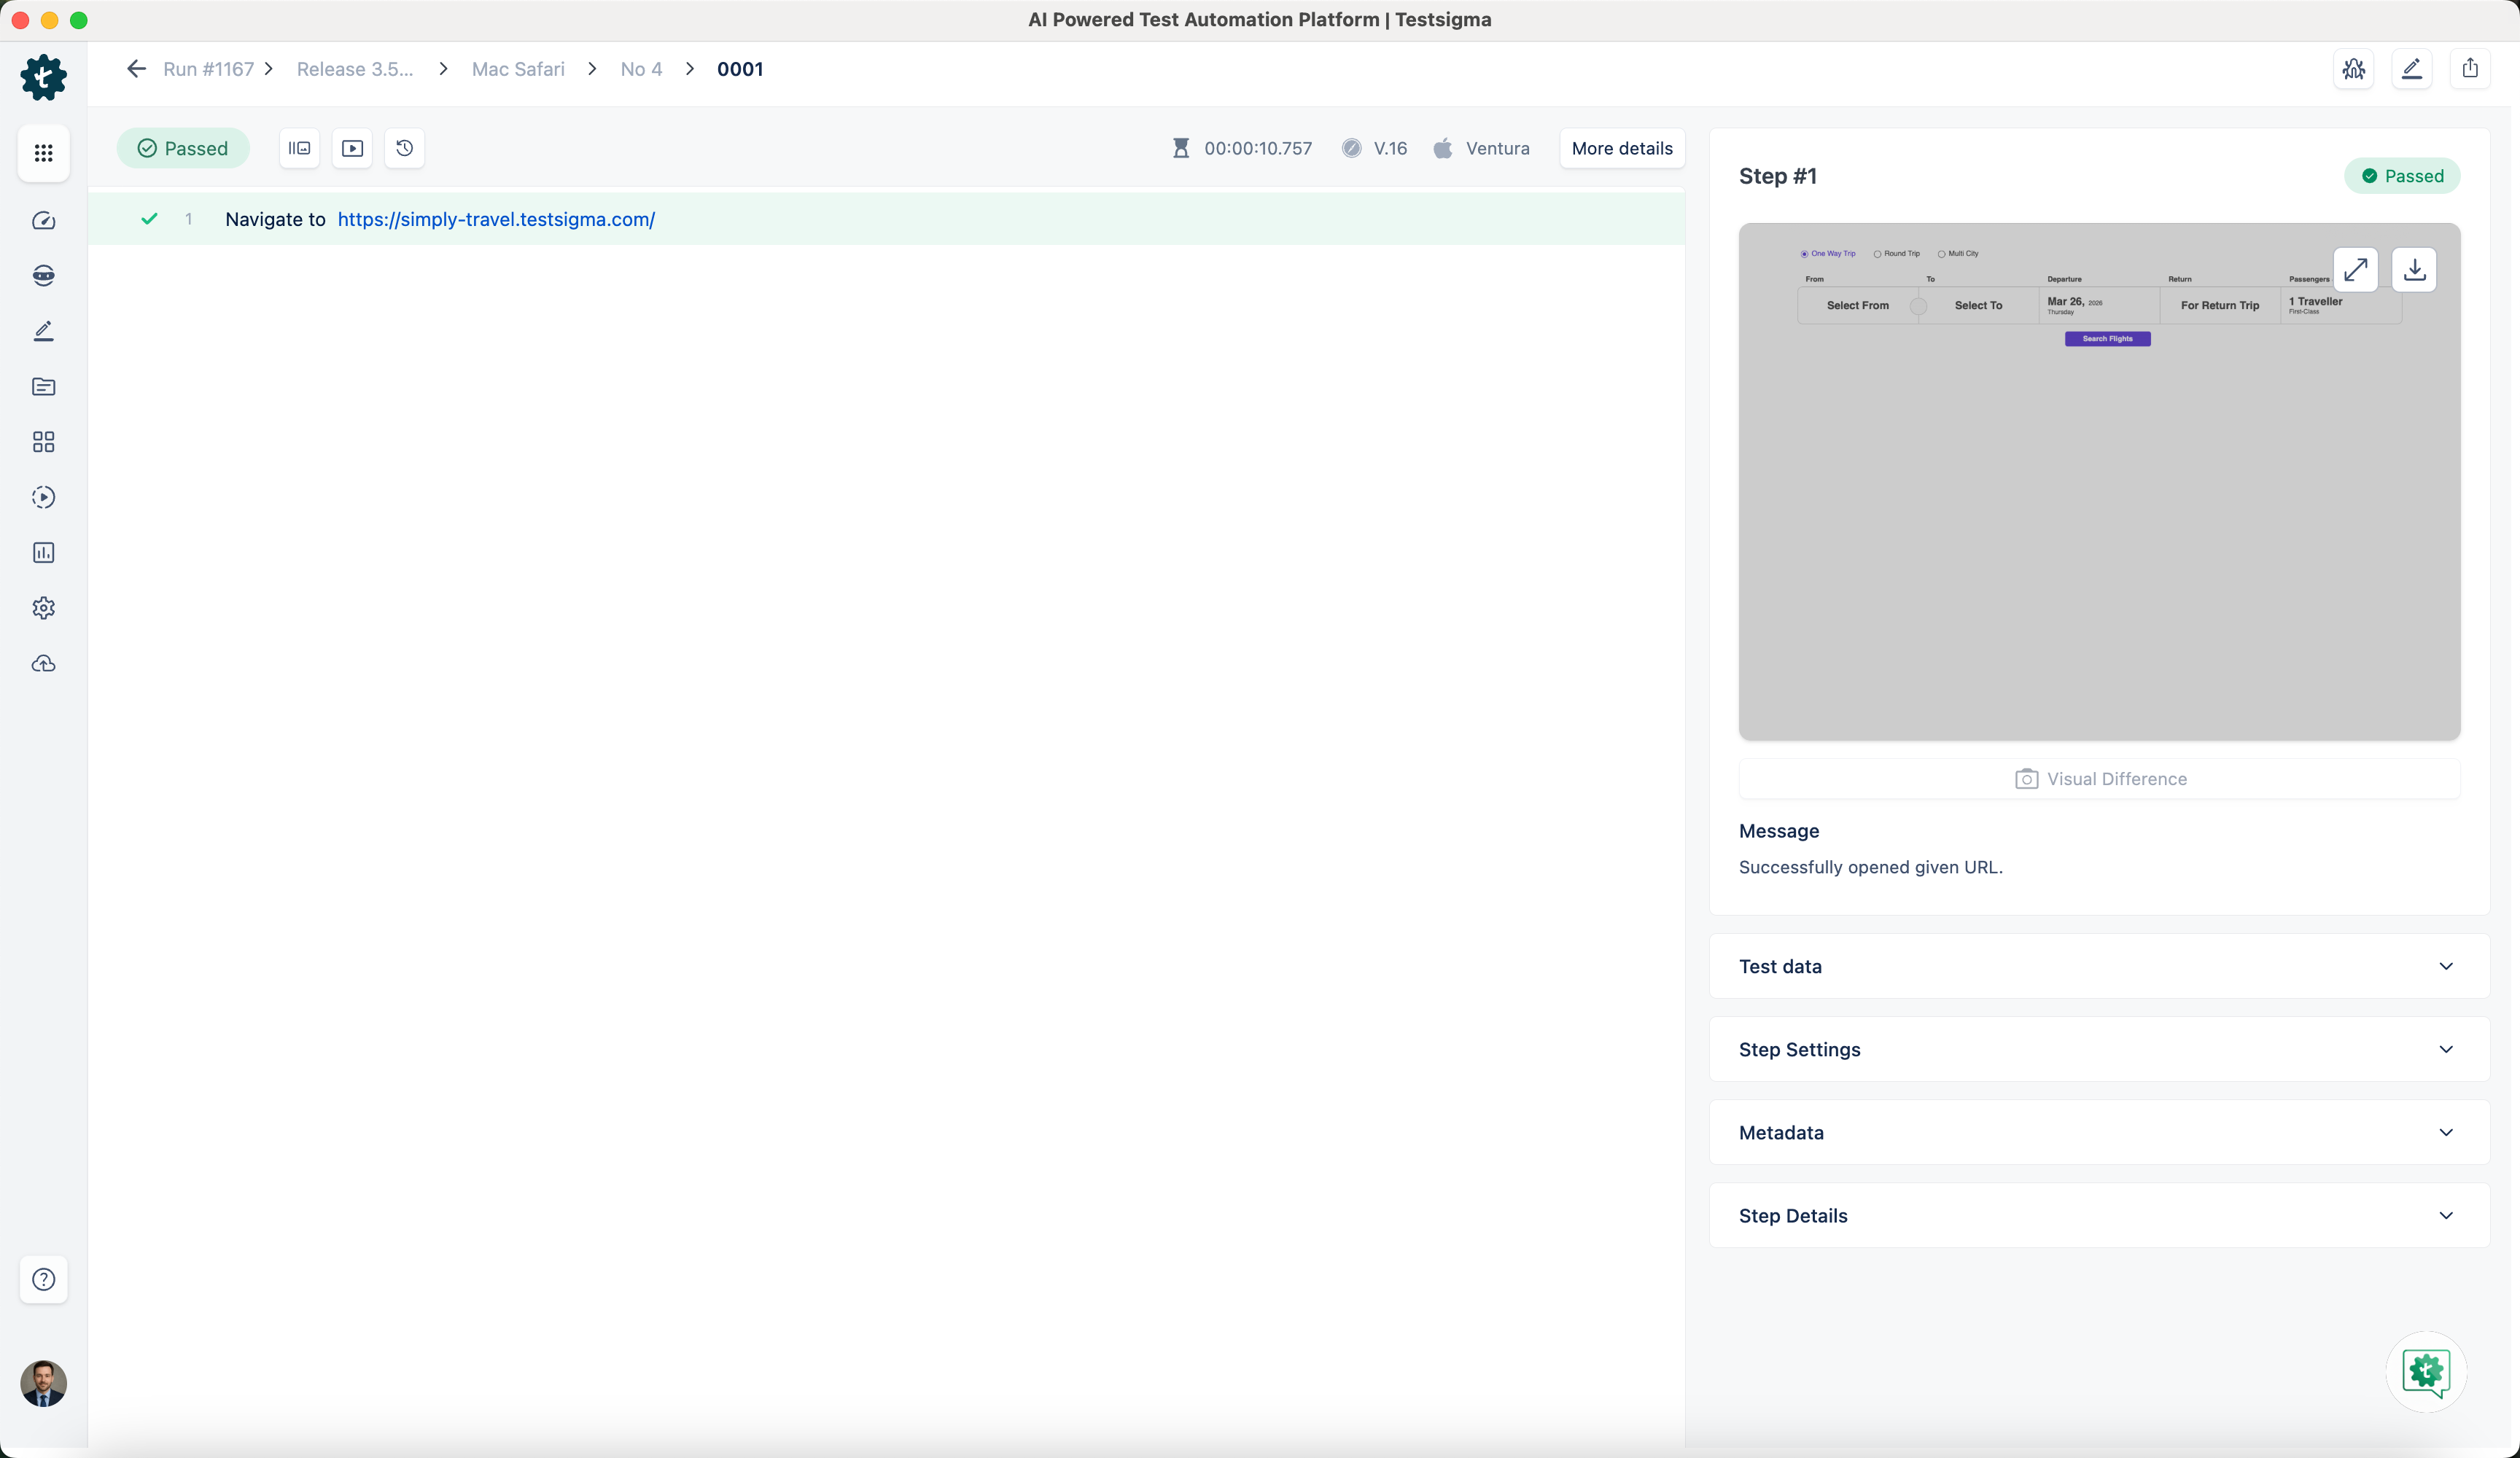The image size is (2520, 1458).
Task: Open the settings gear in sidebar
Action: point(43,608)
